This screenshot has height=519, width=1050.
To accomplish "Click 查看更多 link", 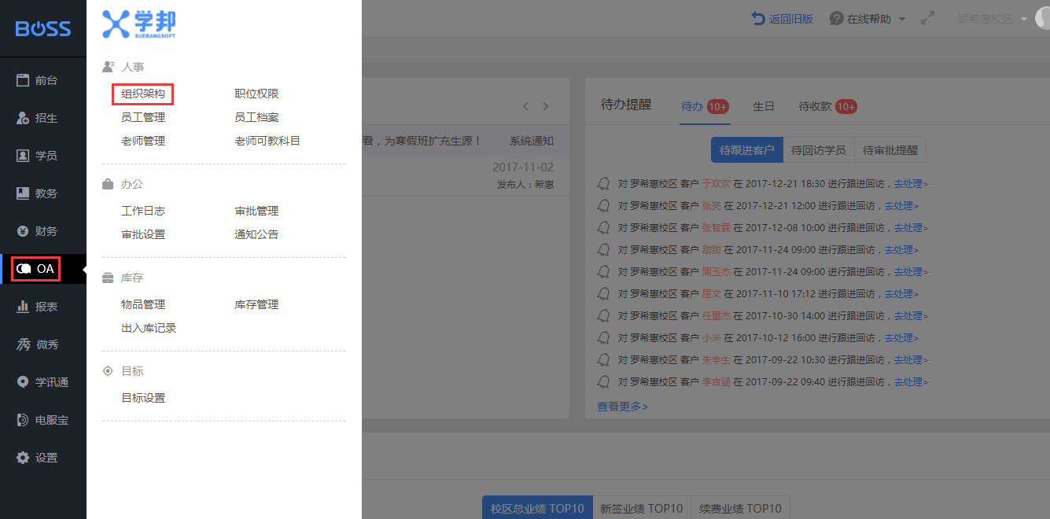I will [x=622, y=407].
